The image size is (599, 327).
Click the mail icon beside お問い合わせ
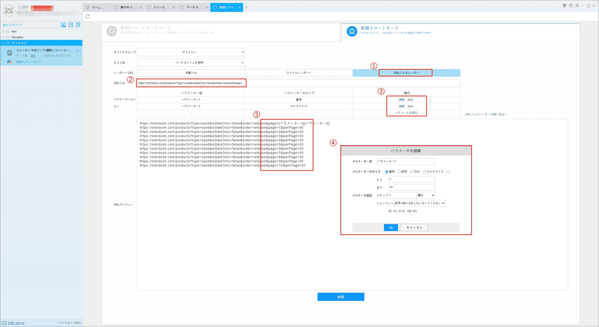(x=4, y=323)
